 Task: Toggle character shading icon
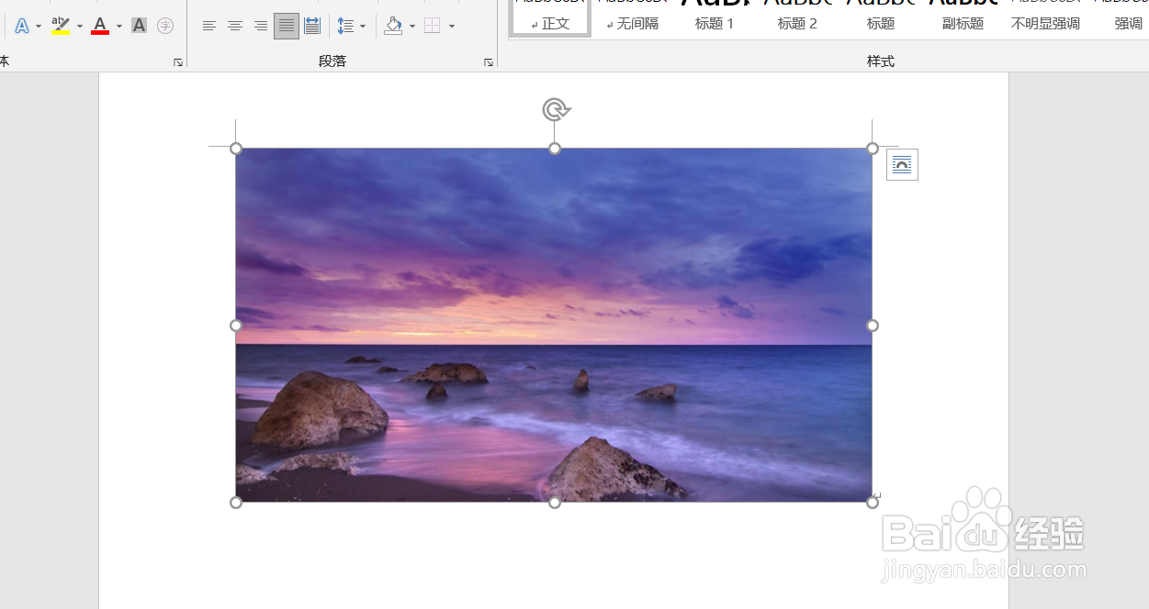coord(139,26)
